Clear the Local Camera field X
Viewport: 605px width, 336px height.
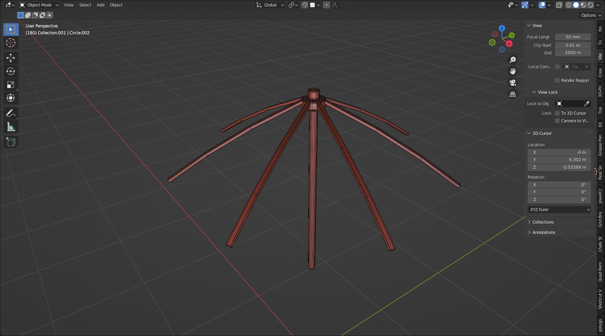(587, 67)
